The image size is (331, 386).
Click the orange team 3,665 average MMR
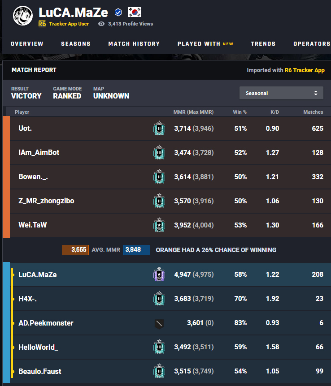(x=75, y=249)
